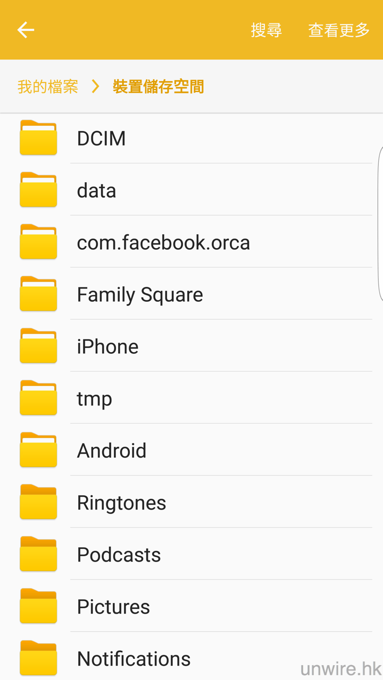Select 裝置儲存空間 breadcrumb item
The width and height of the screenshot is (383, 680).
(158, 87)
